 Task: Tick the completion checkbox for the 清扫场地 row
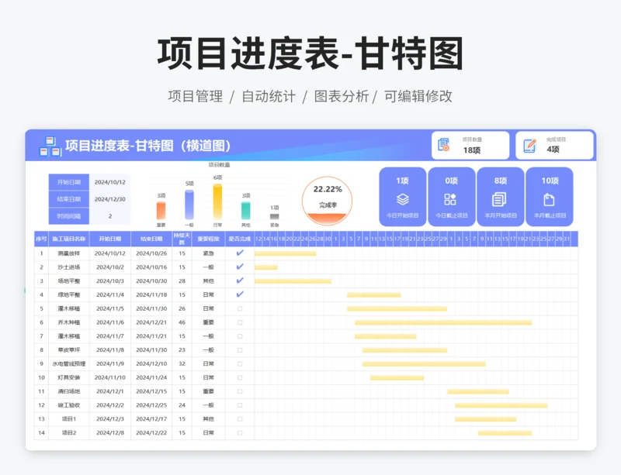[240, 391]
